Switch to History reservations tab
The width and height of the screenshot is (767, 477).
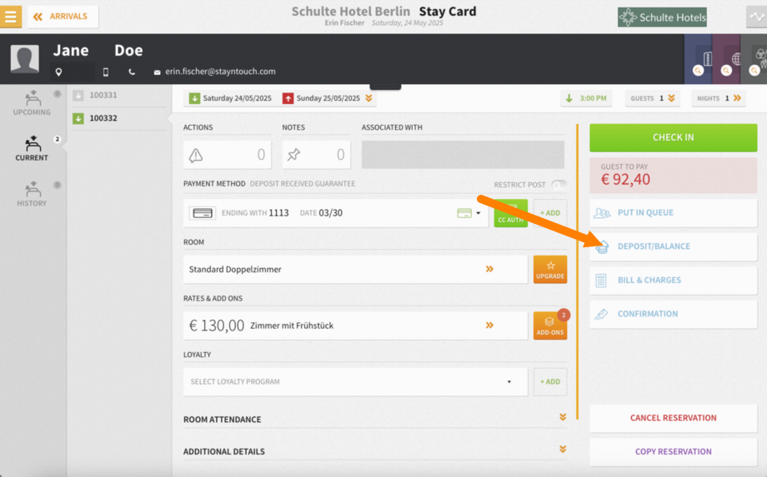point(32,194)
